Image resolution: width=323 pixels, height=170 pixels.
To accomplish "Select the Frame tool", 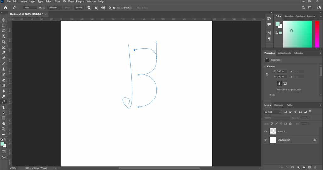I will [3, 47].
